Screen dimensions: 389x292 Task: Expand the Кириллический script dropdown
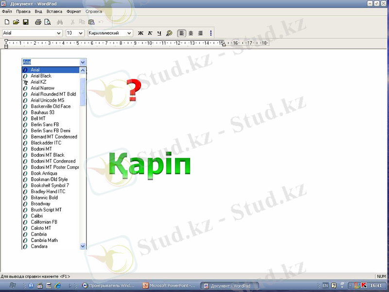(130, 33)
